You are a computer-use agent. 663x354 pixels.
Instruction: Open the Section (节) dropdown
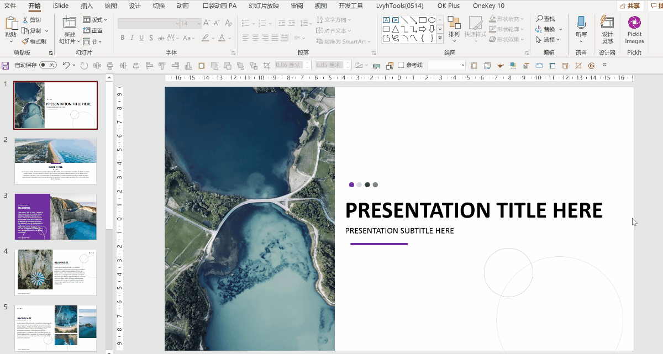tap(92, 41)
